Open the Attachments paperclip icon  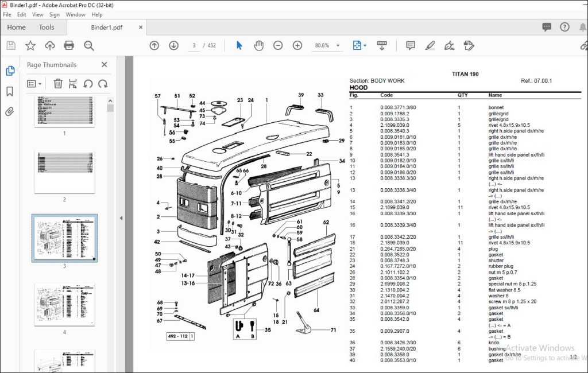tap(9, 111)
